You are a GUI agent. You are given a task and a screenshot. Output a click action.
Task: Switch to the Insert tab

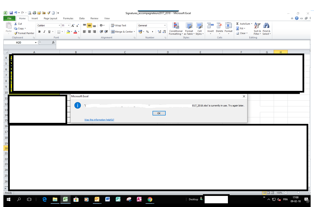[x=34, y=19]
